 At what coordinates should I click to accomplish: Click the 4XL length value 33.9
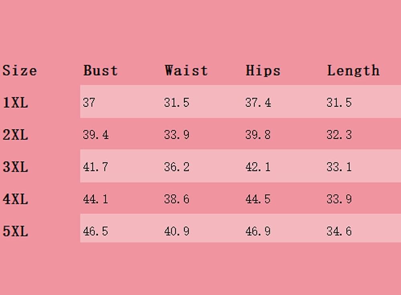[339, 199]
